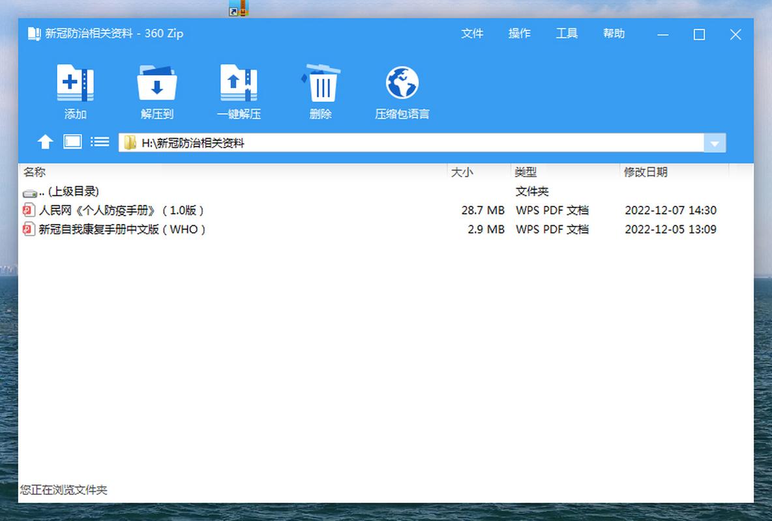The width and height of the screenshot is (772, 521).
Task: Select 新冠自我康复手册中文版 (WHO) PDF file
Action: point(122,229)
